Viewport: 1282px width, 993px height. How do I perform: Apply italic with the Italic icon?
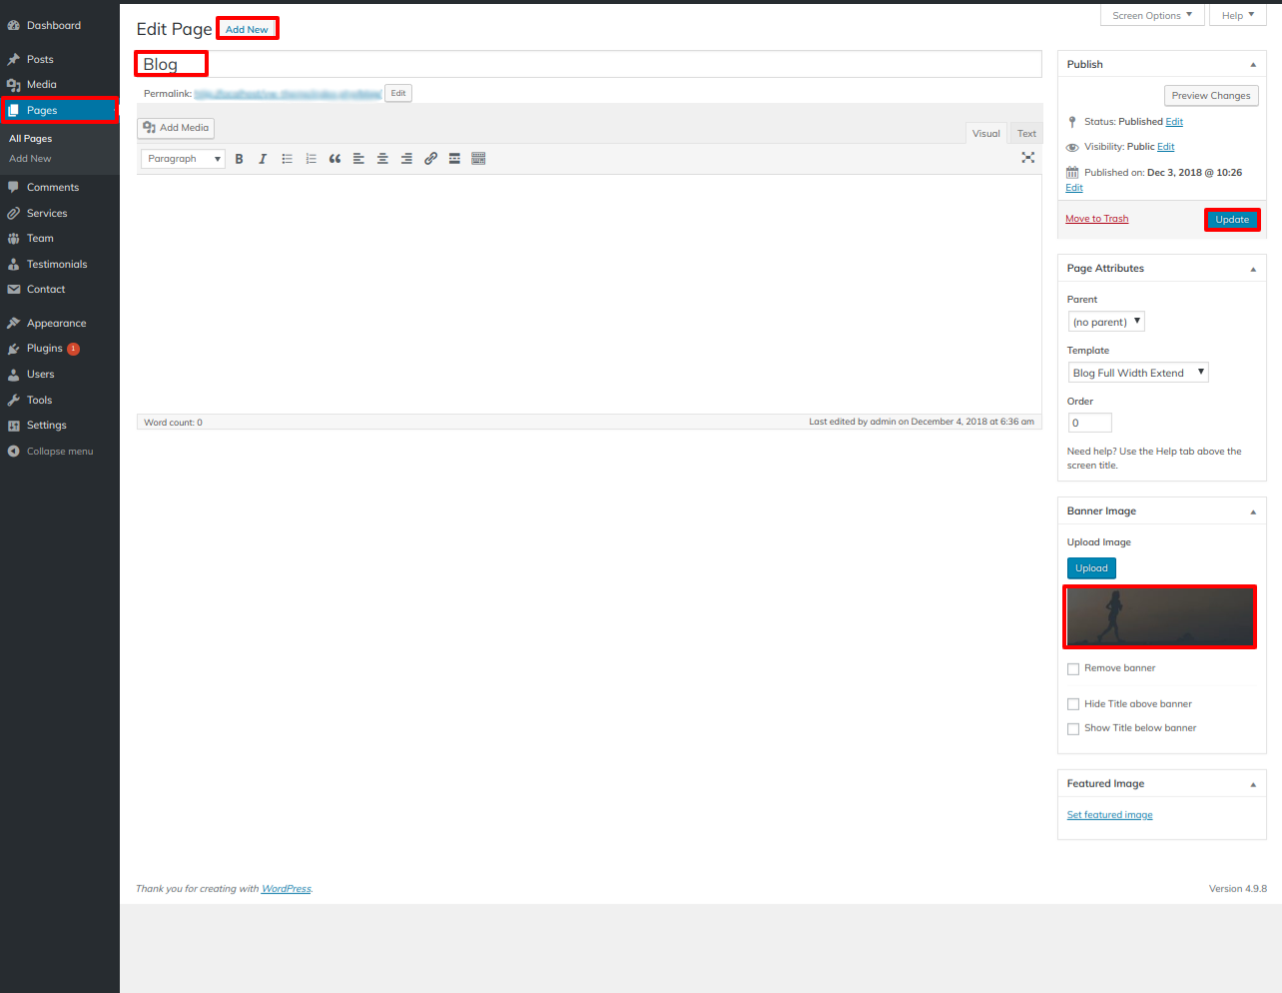coord(263,159)
